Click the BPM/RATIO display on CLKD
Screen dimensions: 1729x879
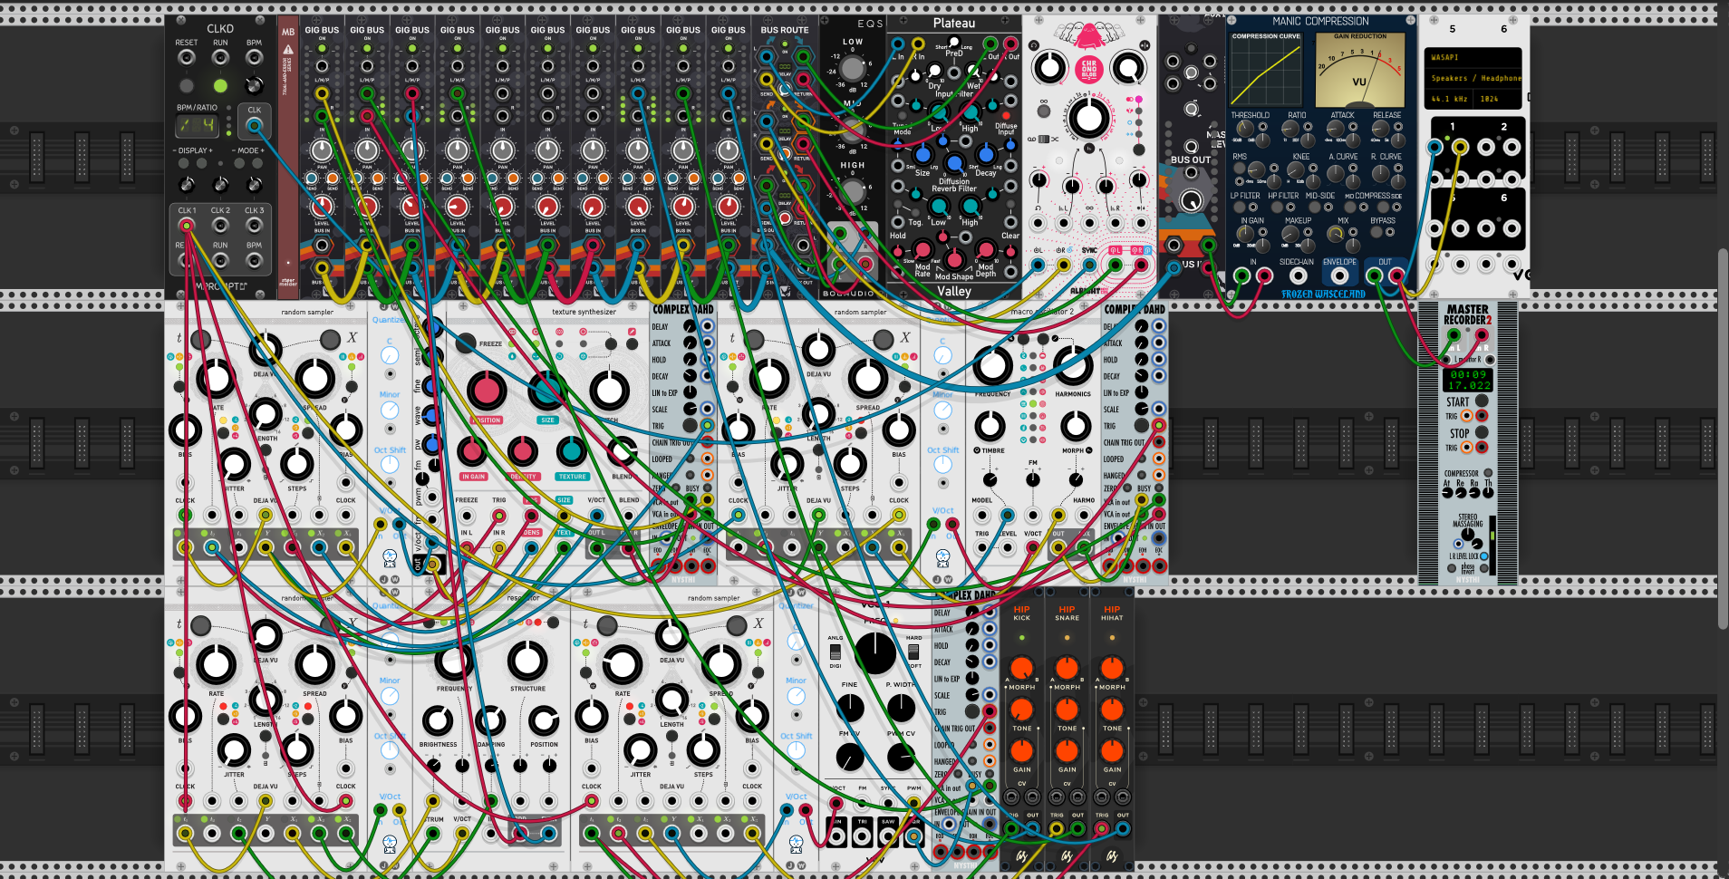tap(198, 125)
